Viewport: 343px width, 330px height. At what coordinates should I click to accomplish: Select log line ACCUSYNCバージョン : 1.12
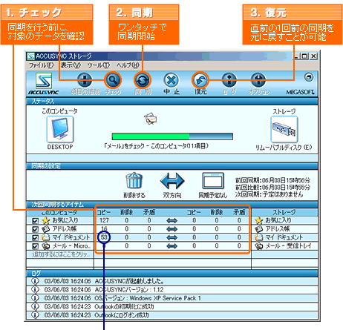click(172, 289)
